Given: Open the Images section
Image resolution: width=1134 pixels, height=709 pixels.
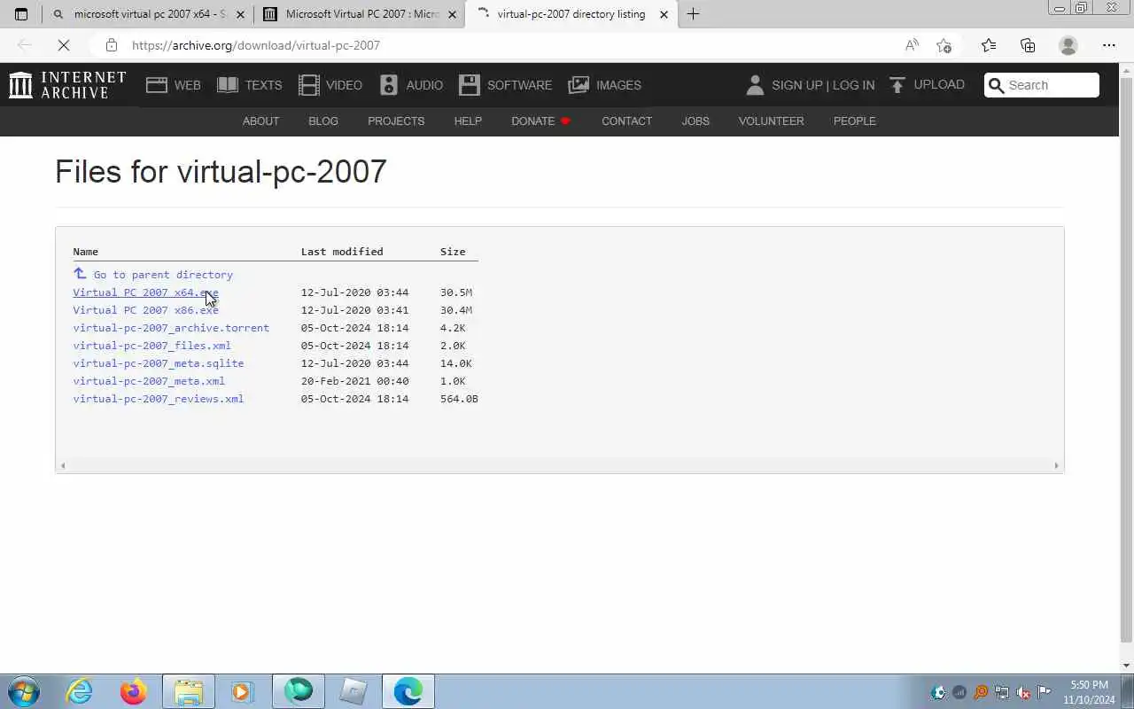Looking at the screenshot, I should (x=604, y=85).
